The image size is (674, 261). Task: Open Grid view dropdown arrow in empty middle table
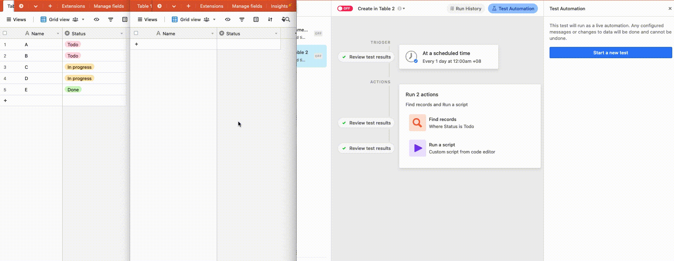pos(214,19)
